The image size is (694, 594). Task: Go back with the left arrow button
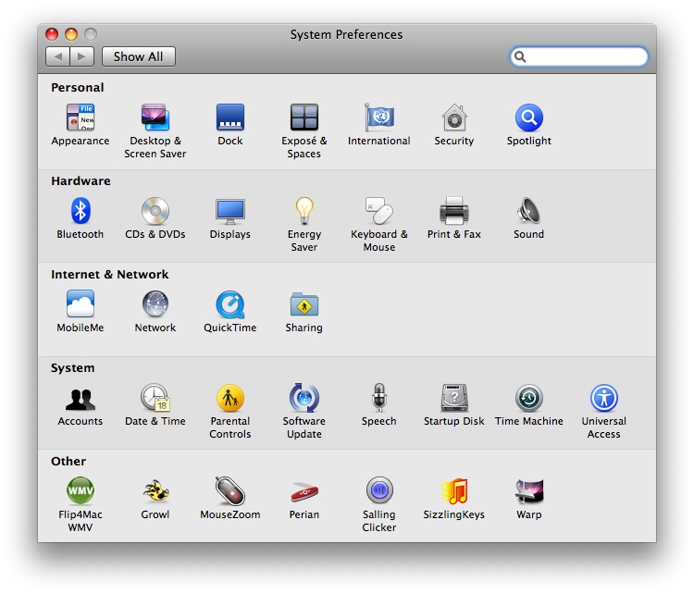(57, 56)
